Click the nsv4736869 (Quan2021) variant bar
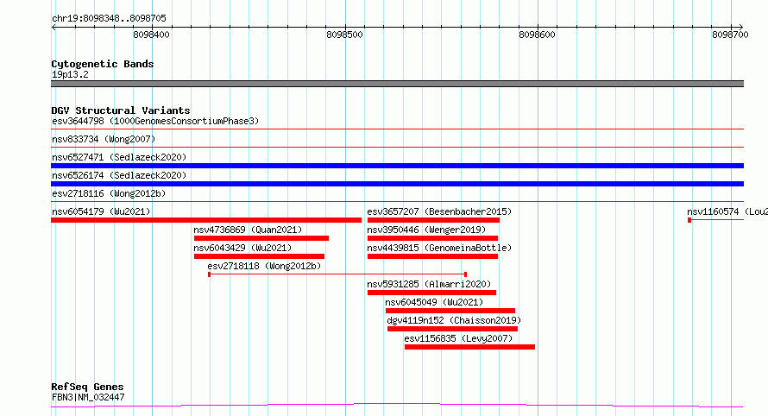 point(261,238)
